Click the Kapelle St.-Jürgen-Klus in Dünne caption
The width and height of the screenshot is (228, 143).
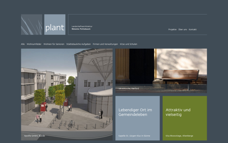coord(134,136)
